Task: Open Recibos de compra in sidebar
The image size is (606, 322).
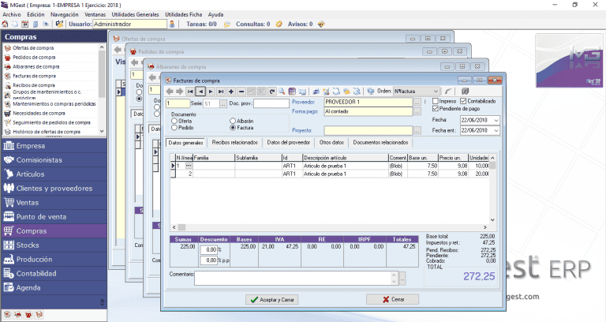Action: tap(34, 85)
